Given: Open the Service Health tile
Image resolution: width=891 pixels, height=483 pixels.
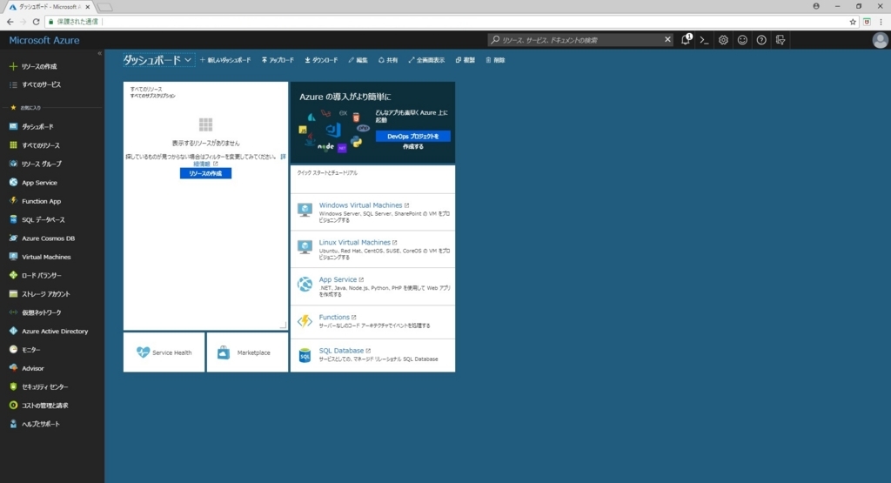Looking at the screenshot, I should 164,352.
